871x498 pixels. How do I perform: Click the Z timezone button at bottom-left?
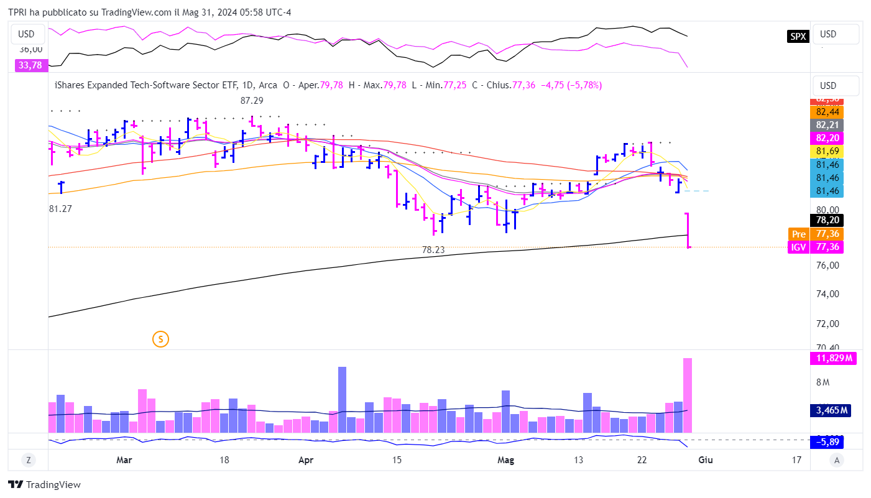point(28,460)
